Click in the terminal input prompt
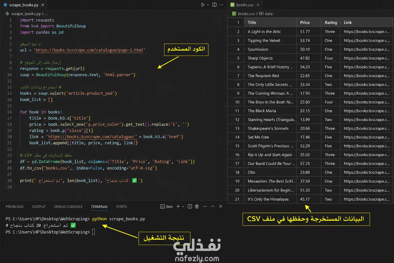 [x=94, y=232]
